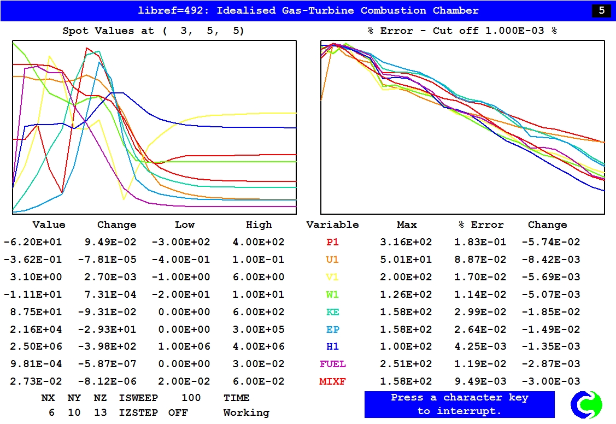
Task: Click the number 5 badge in title bar
Action: coord(601,10)
